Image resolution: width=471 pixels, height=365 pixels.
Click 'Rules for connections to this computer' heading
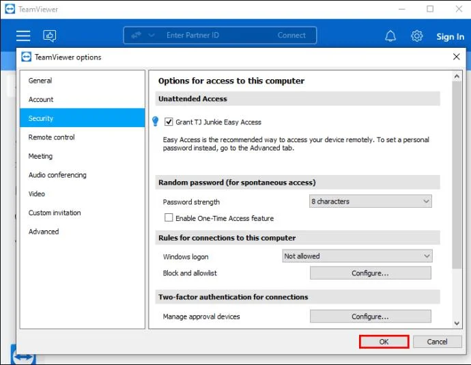(227, 238)
